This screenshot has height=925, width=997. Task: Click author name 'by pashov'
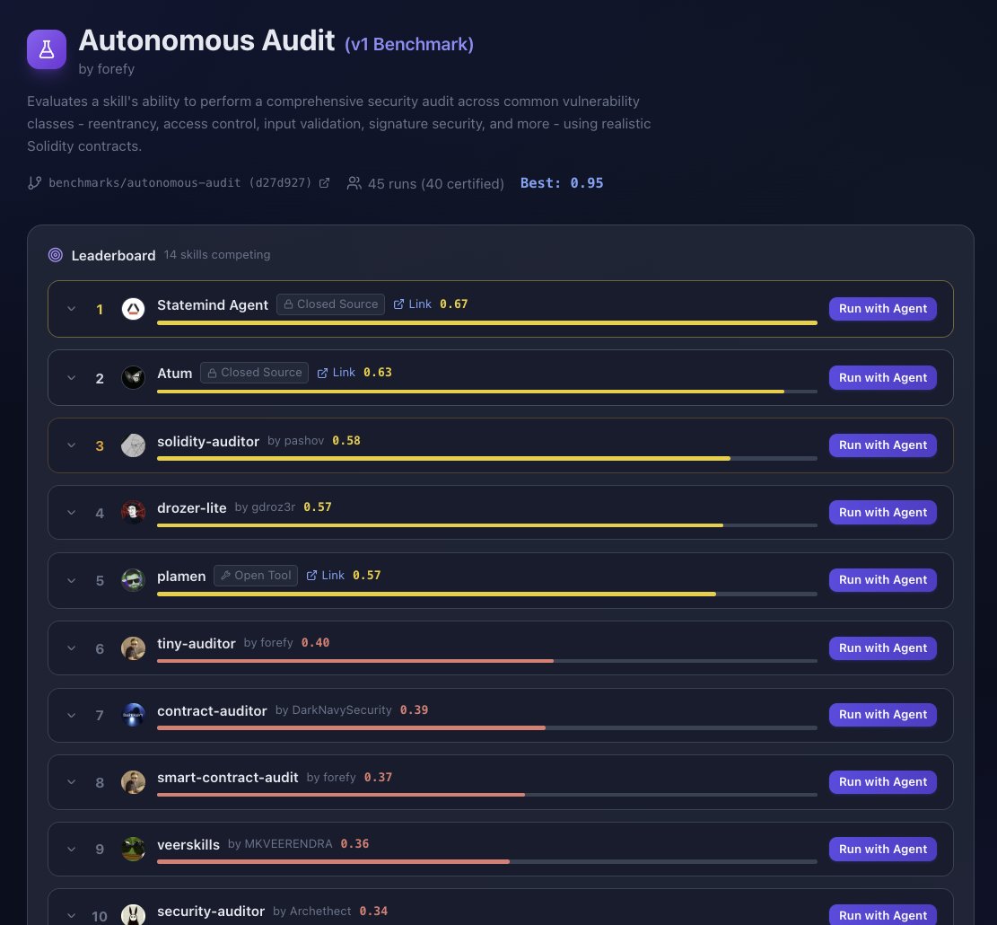(295, 441)
